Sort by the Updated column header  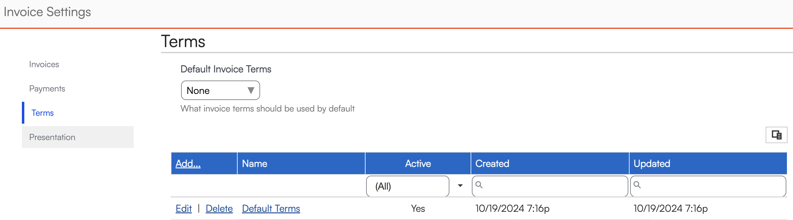(651, 163)
